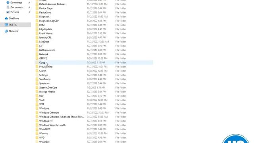254x143 pixels.
Task: Click the Device Stage folder icon
Action: point(37,8)
